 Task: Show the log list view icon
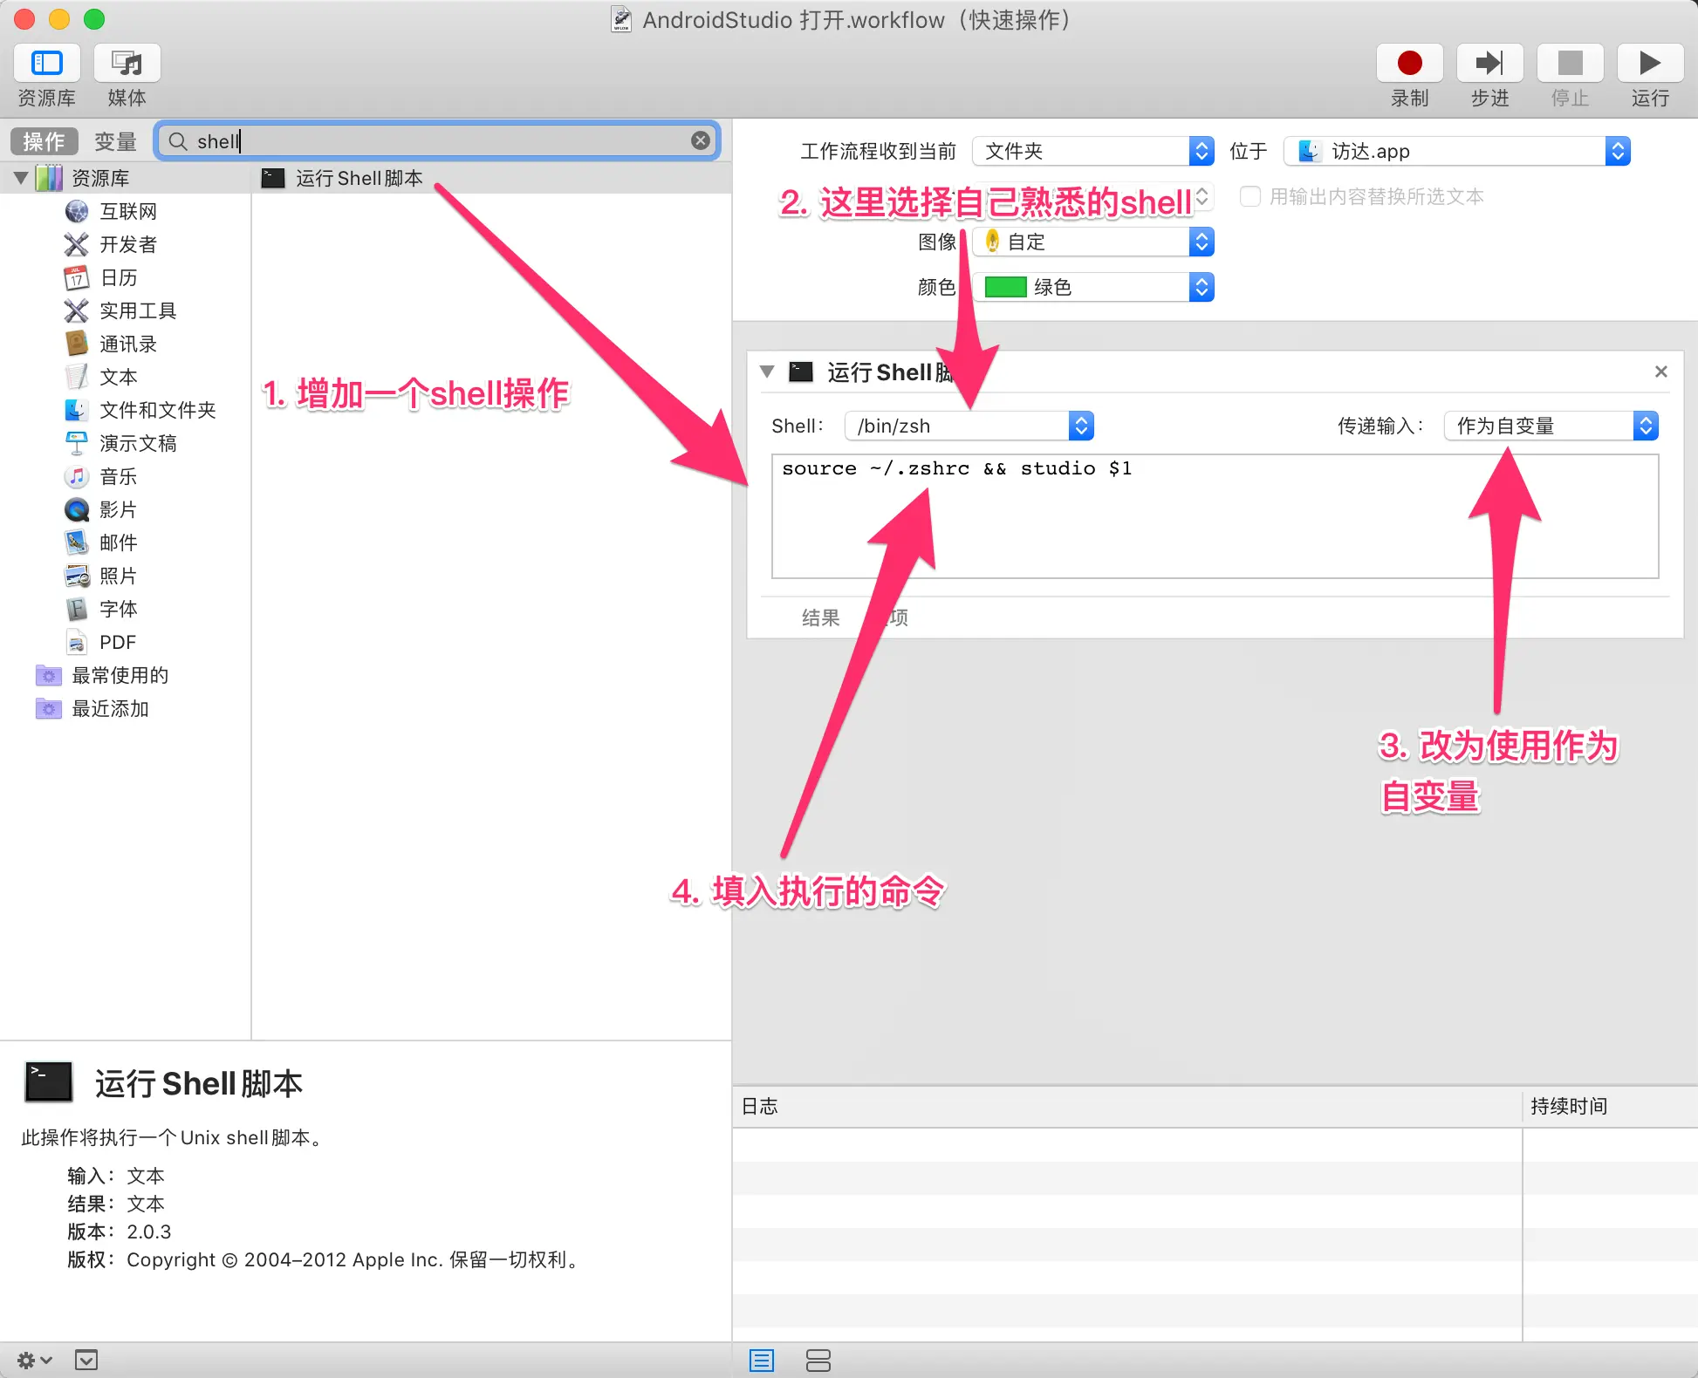point(762,1360)
